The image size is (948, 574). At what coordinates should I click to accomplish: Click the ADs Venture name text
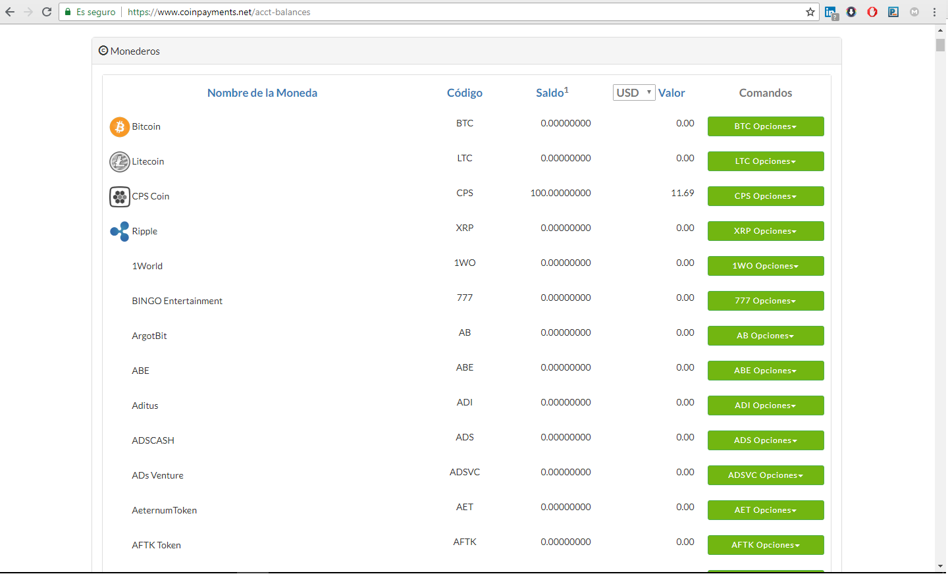158,475
